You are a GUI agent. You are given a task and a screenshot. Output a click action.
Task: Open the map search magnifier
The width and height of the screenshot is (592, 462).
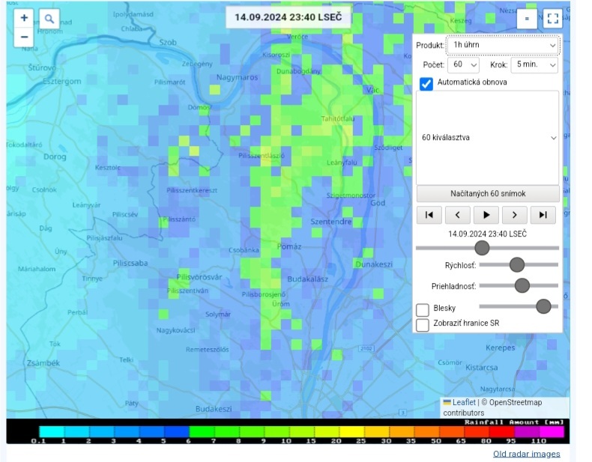pos(49,19)
